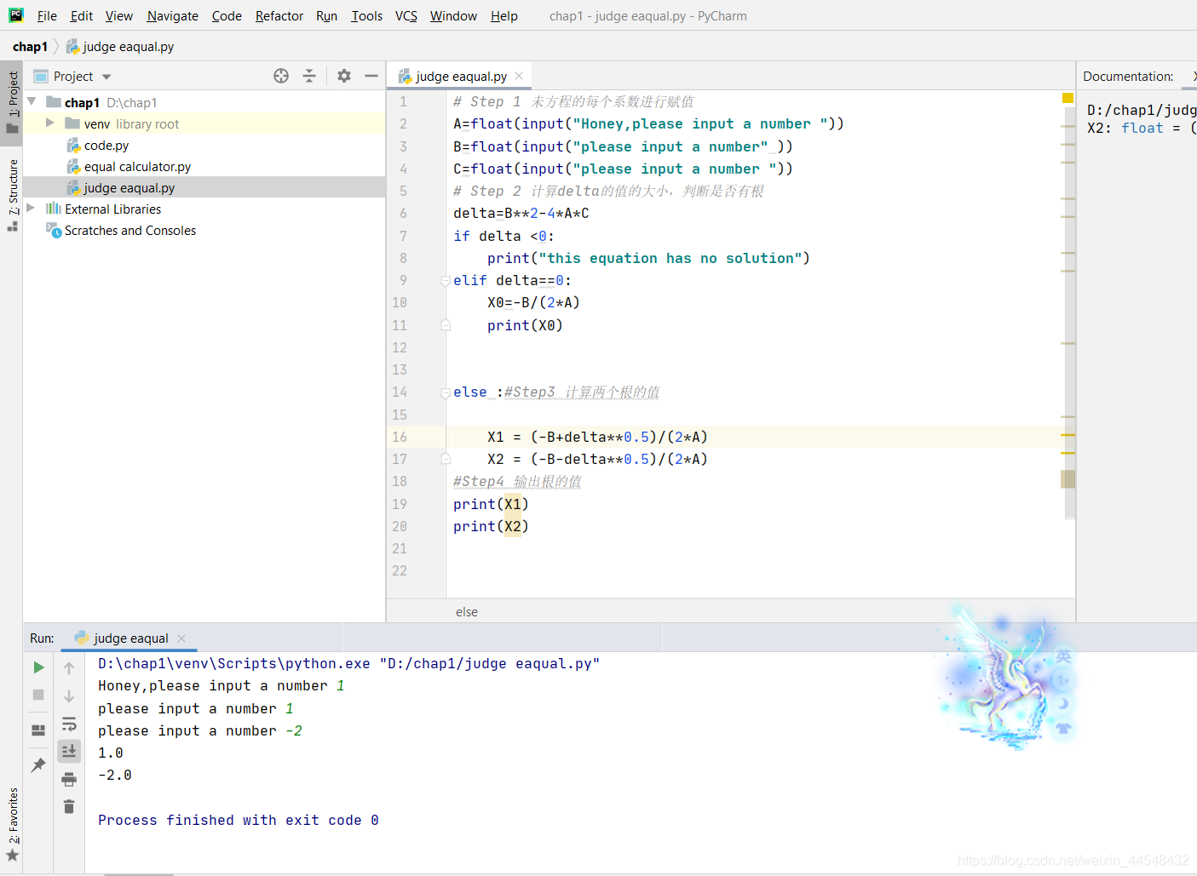
Task: Open the Refactor menu
Action: click(x=279, y=16)
